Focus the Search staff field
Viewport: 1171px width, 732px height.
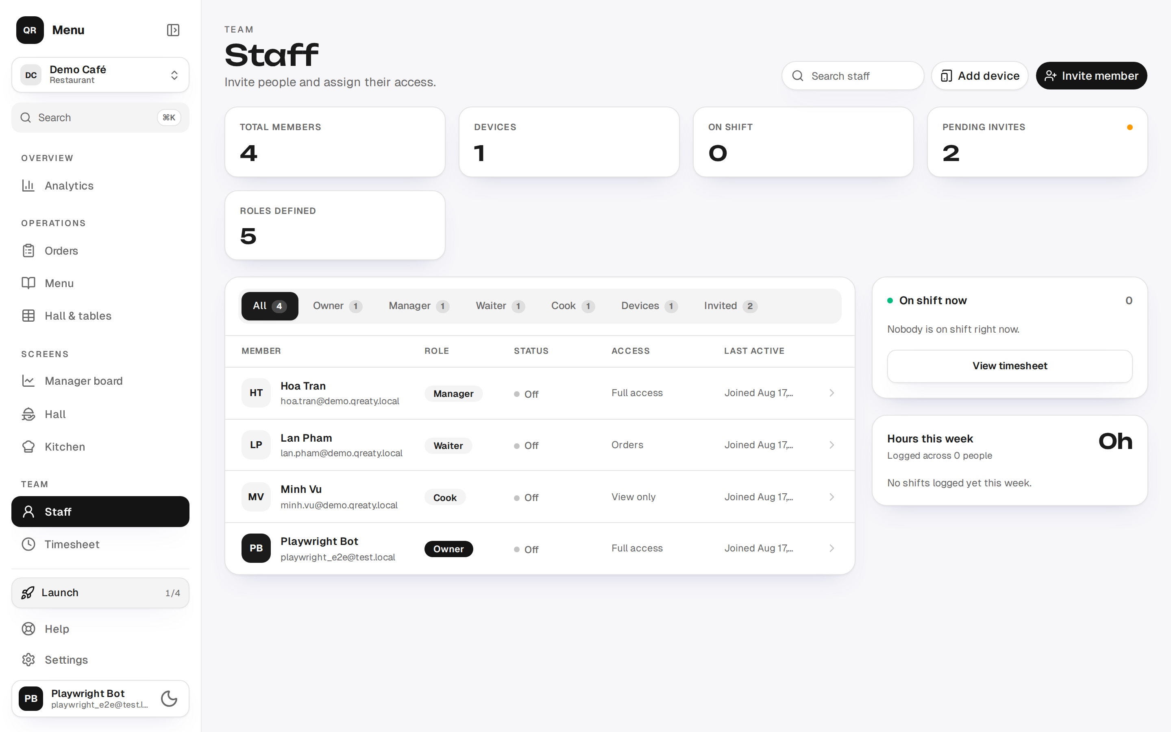pos(853,76)
